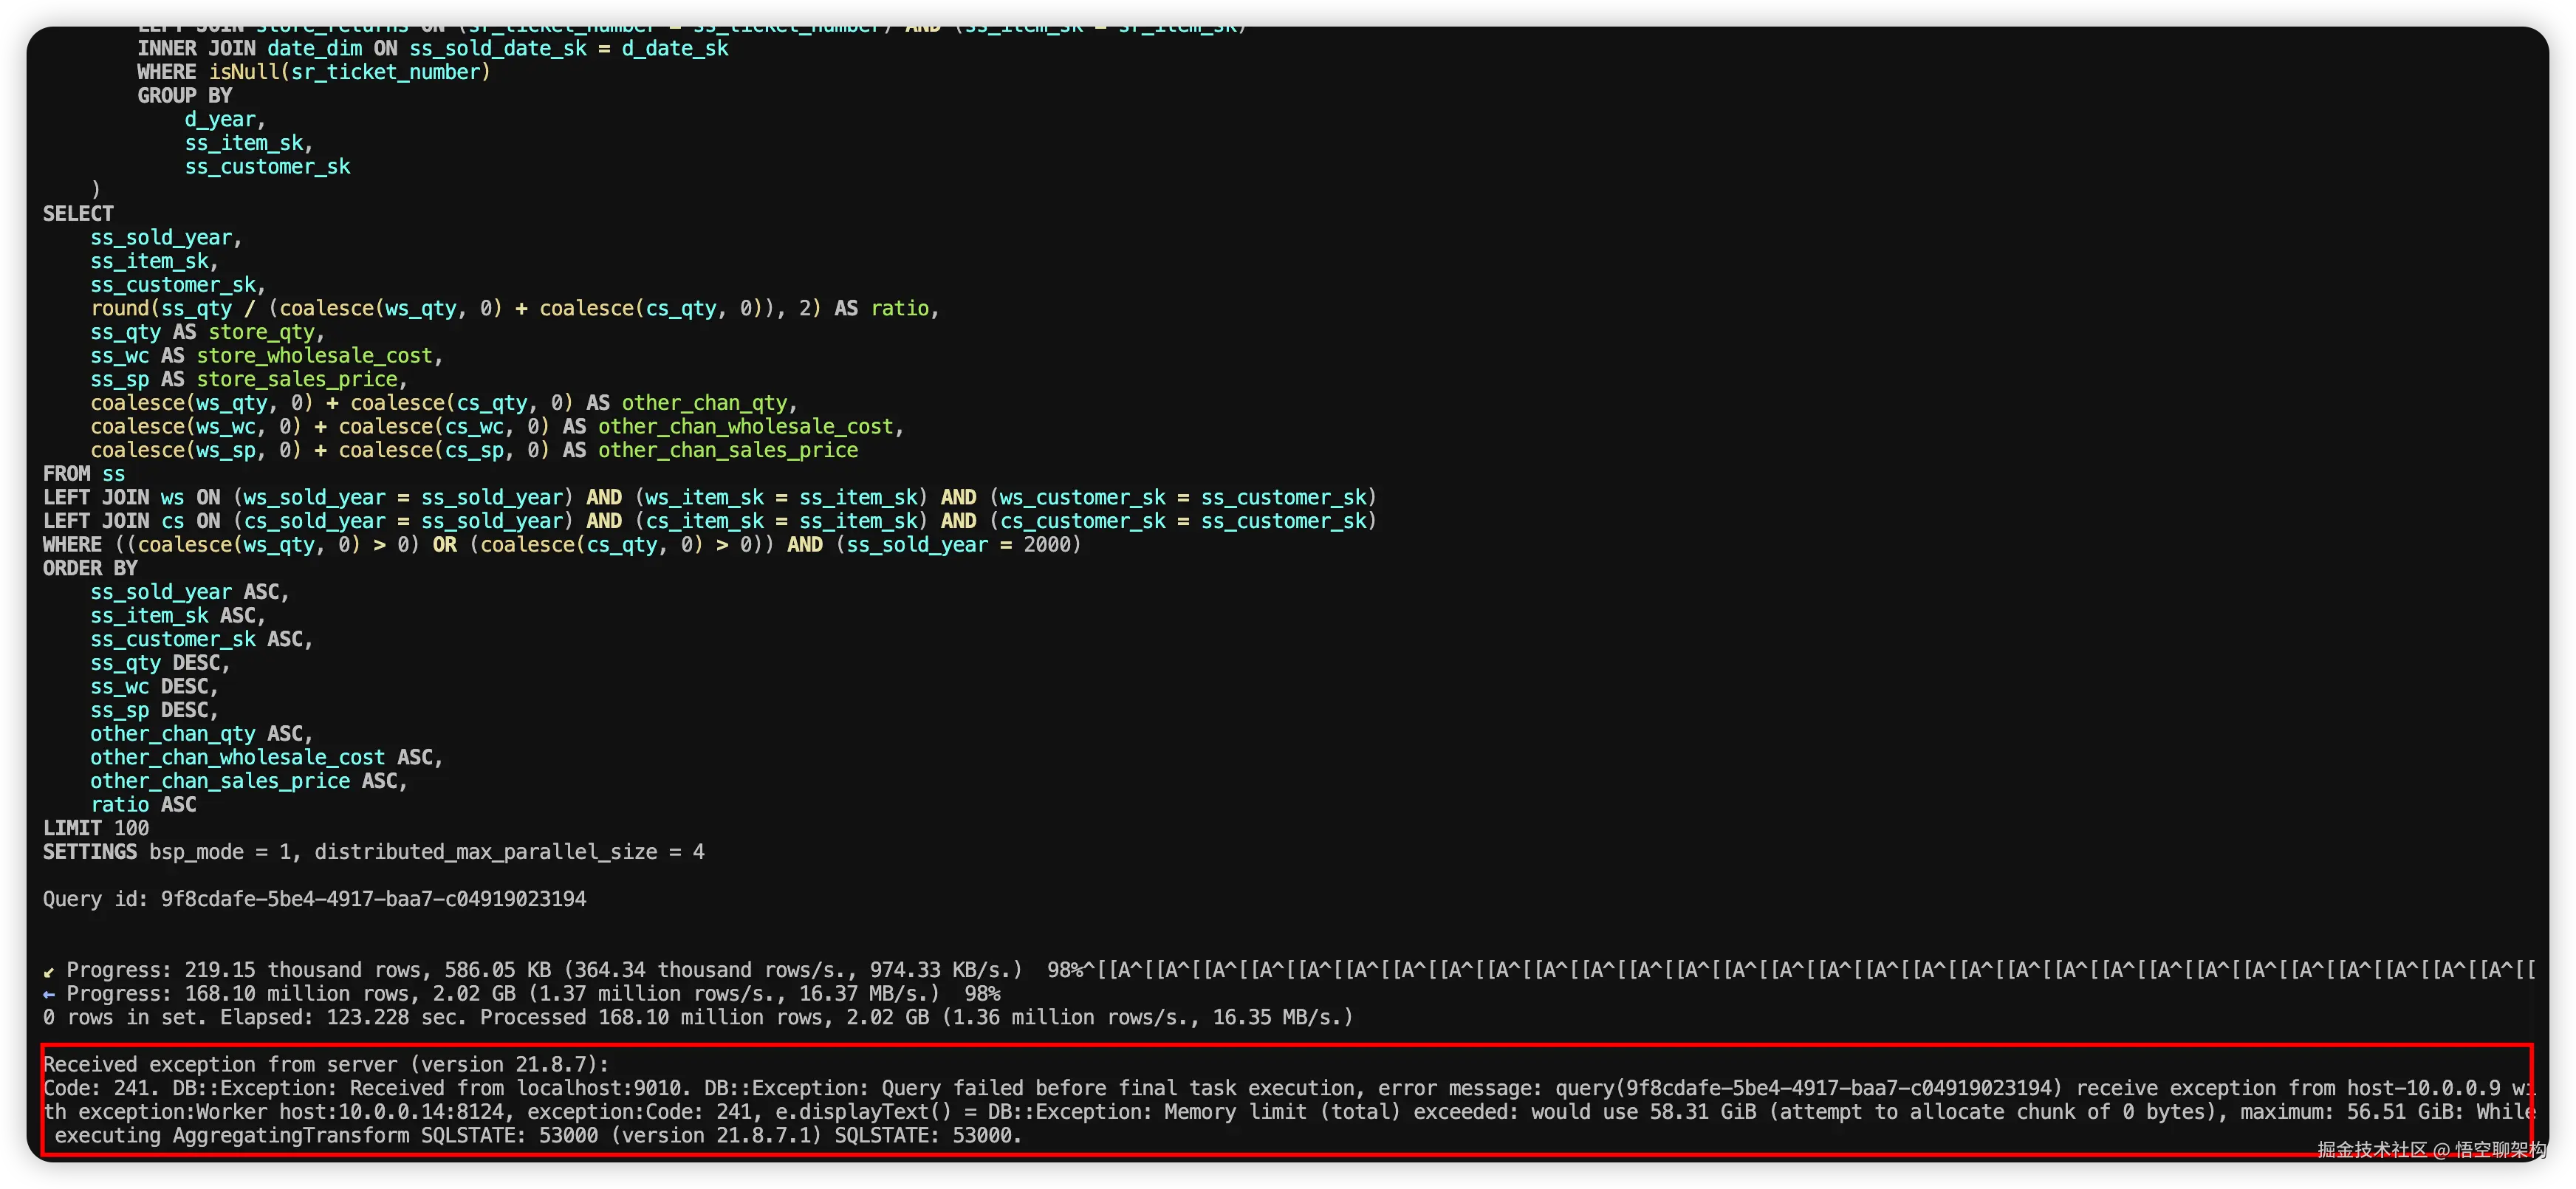Click the 'ratio ASC' ordering line
This screenshot has width=2576, height=1189.
(x=143, y=805)
